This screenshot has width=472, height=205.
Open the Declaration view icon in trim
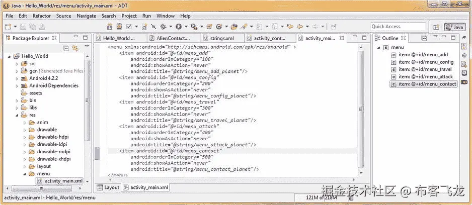[x=464, y=64]
